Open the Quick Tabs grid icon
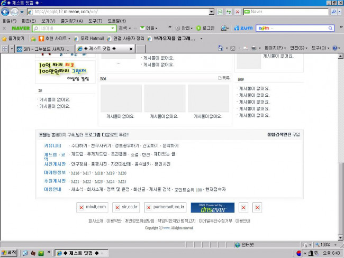 click(x=5, y=49)
